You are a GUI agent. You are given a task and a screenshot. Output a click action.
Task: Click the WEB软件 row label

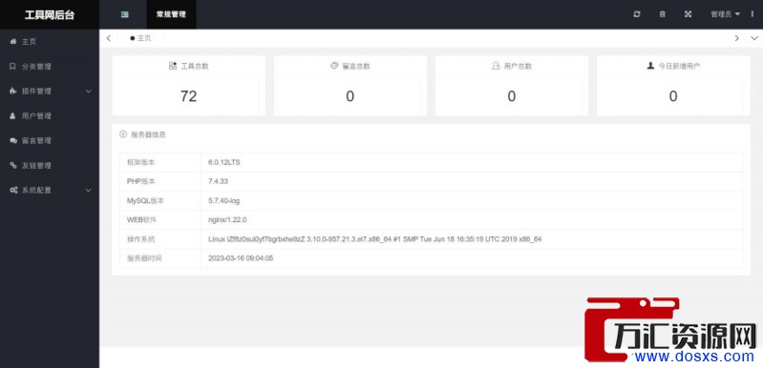coord(142,220)
